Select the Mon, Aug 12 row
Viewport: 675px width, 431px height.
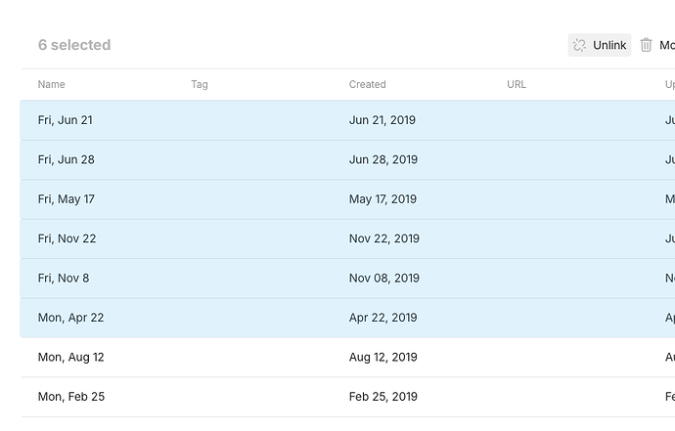[x=347, y=358]
